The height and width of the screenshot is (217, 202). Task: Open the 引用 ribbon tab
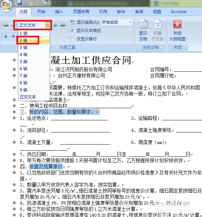(103, 12)
